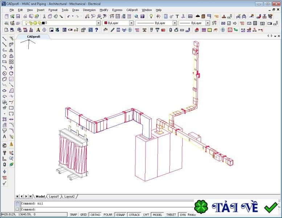The width and height of the screenshot is (282, 218).
Task: Select the Move modify tool
Action: [11, 68]
